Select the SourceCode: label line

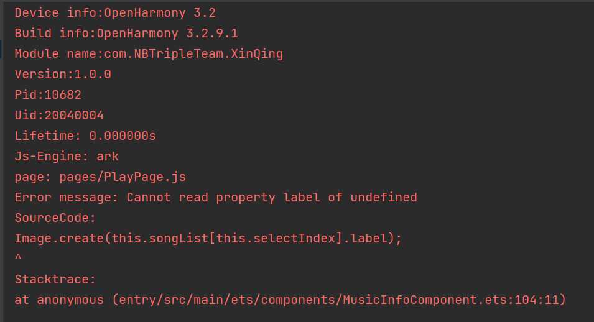tap(55, 218)
